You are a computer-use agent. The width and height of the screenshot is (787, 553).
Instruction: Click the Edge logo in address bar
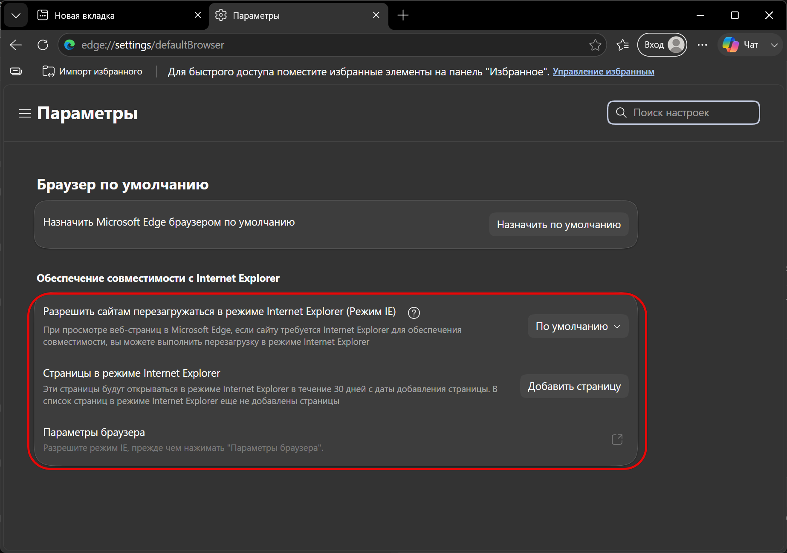click(x=69, y=45)
